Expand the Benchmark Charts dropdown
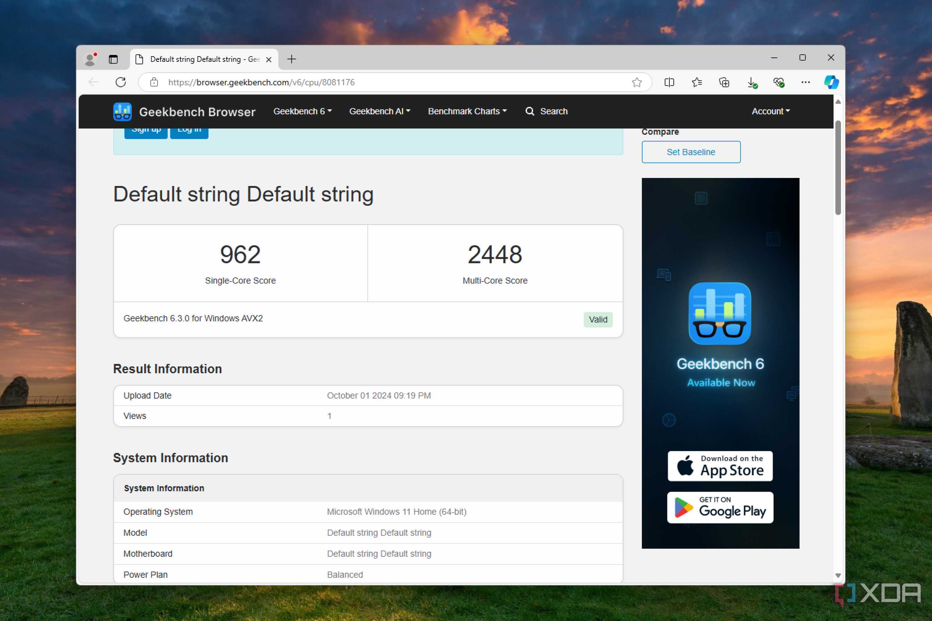This screenshot has width=932, height=621. (x=467, y=111)
